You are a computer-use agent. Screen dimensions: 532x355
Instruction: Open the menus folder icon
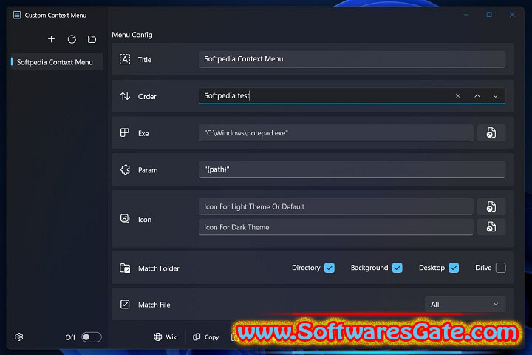pos(92,39)
